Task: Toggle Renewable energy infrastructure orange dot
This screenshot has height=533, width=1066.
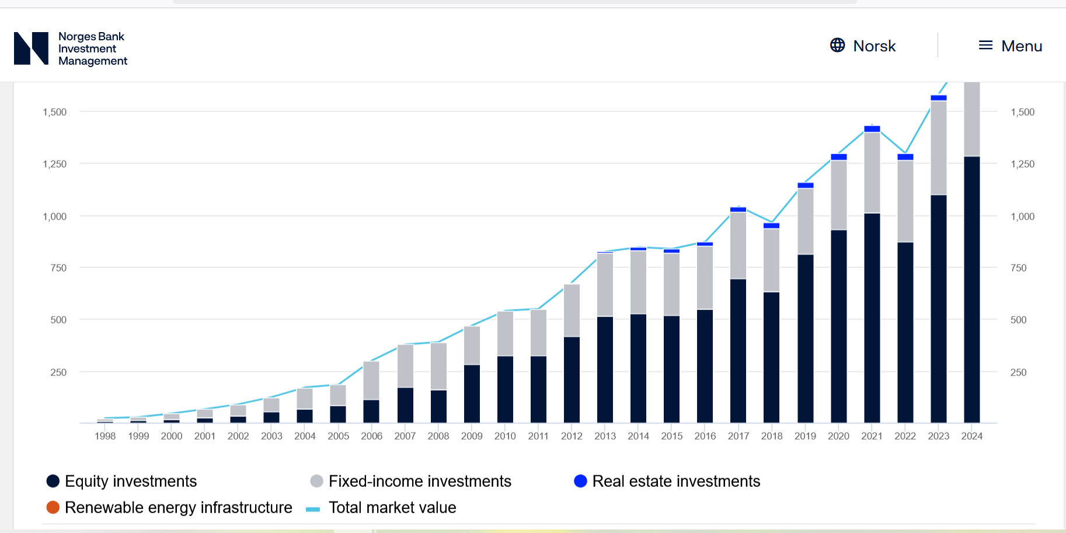Action: coord(53,507)
